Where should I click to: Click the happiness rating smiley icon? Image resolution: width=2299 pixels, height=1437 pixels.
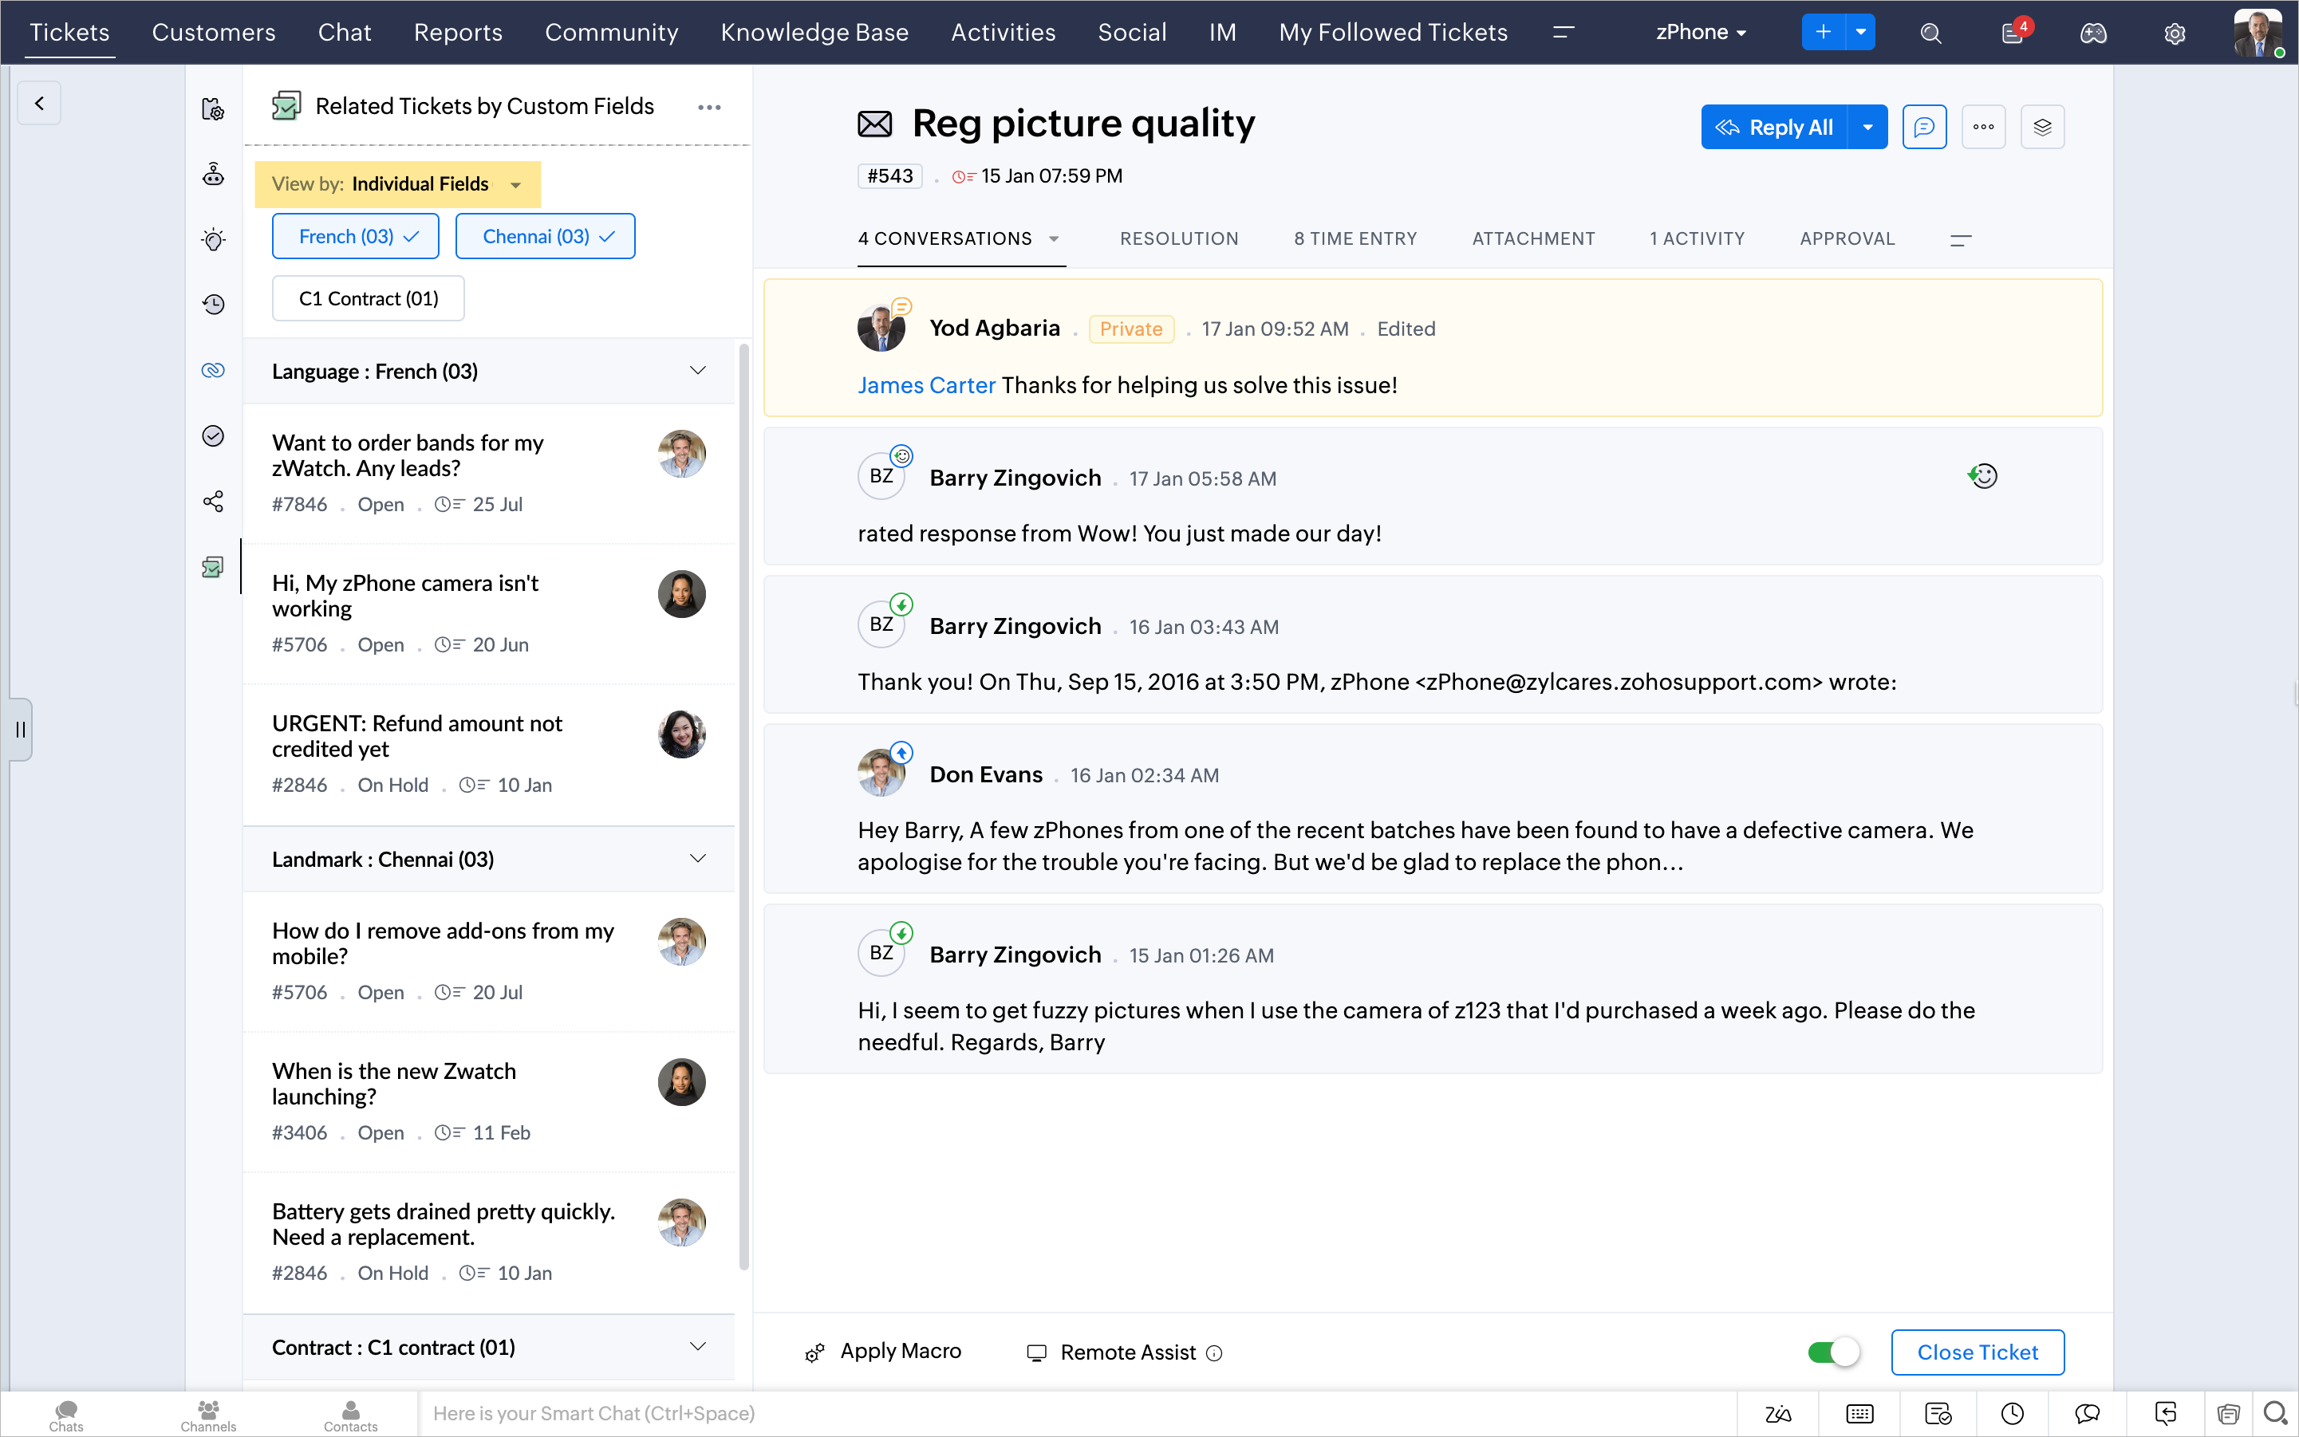tap(1982, 475)
